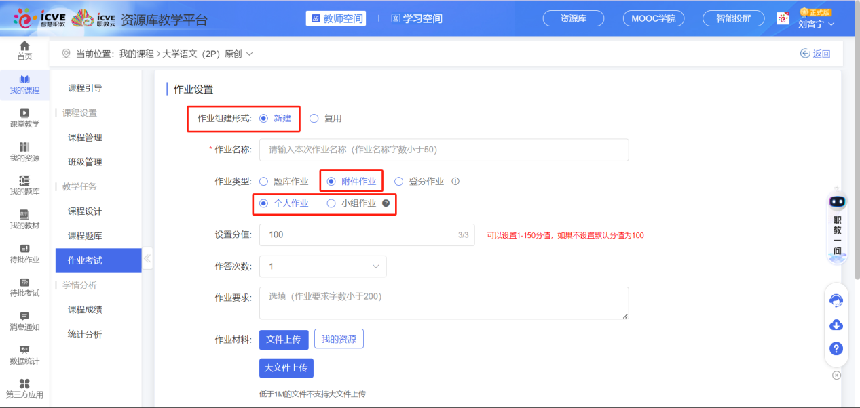Open the 作答次数 attempts dropdown

[322, 266]
